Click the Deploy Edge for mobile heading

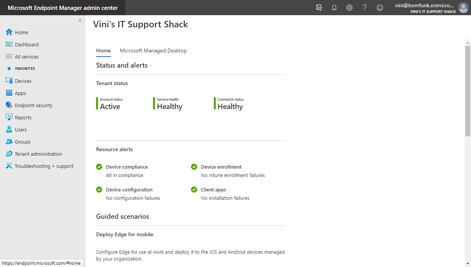(125, 234)
